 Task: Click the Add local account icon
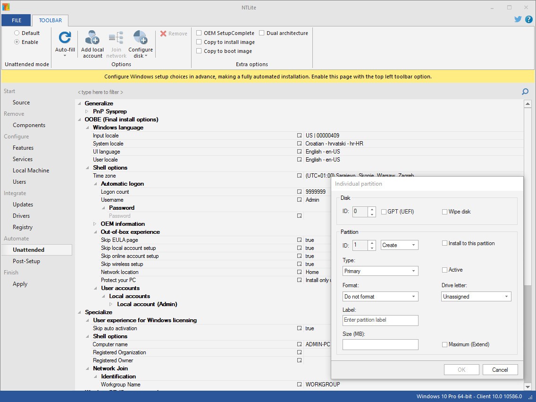pos(92,38)
